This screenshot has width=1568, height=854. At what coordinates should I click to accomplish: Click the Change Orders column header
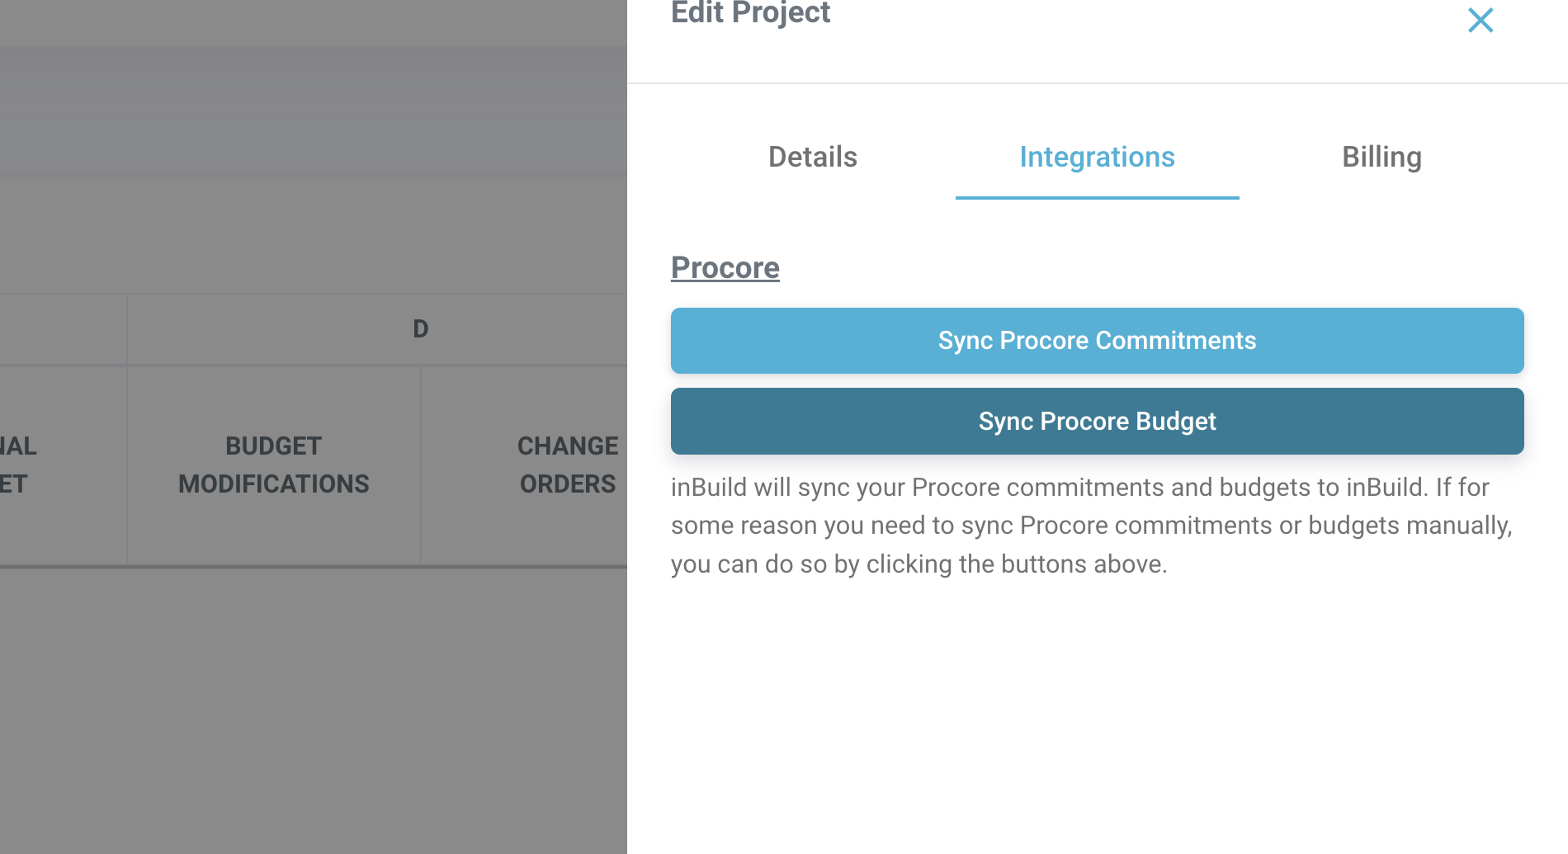567,465
